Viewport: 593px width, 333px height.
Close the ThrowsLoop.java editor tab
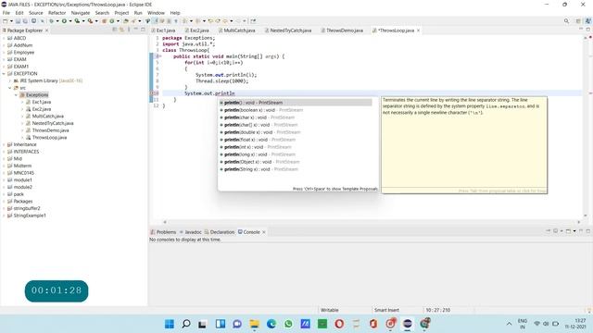tap(418, 31)
